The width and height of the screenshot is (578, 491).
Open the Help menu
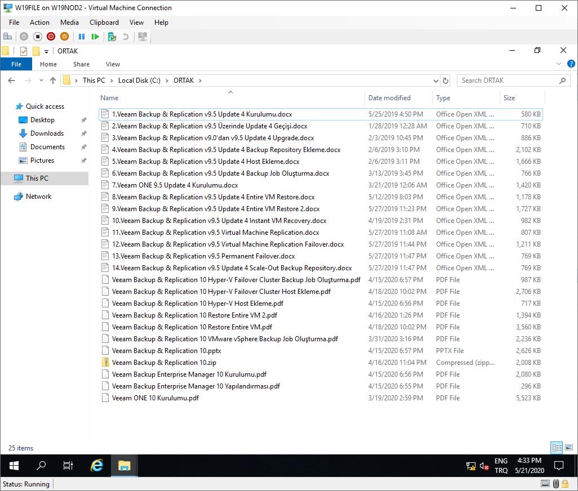coord(161,23)
